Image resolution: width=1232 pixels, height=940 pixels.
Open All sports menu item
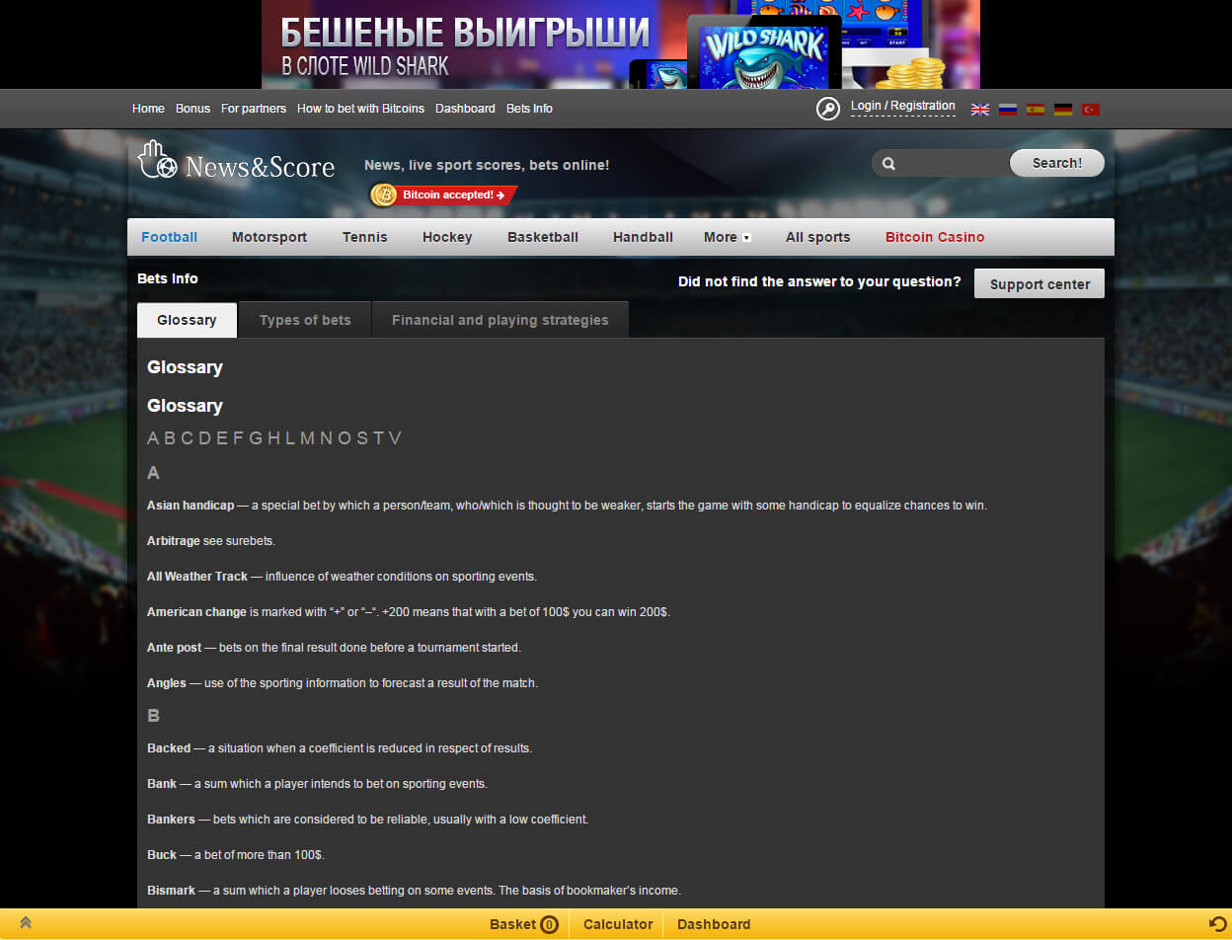coord(818,237)
